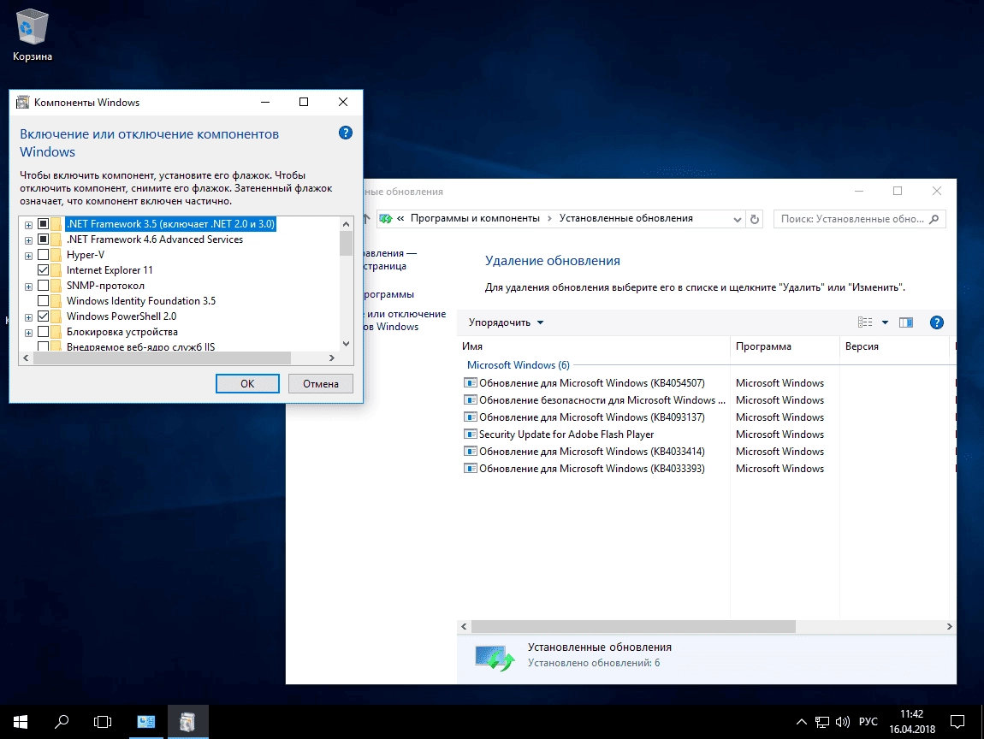Click the search magnifier in search box
984x739 pixels.
[934, 219]
